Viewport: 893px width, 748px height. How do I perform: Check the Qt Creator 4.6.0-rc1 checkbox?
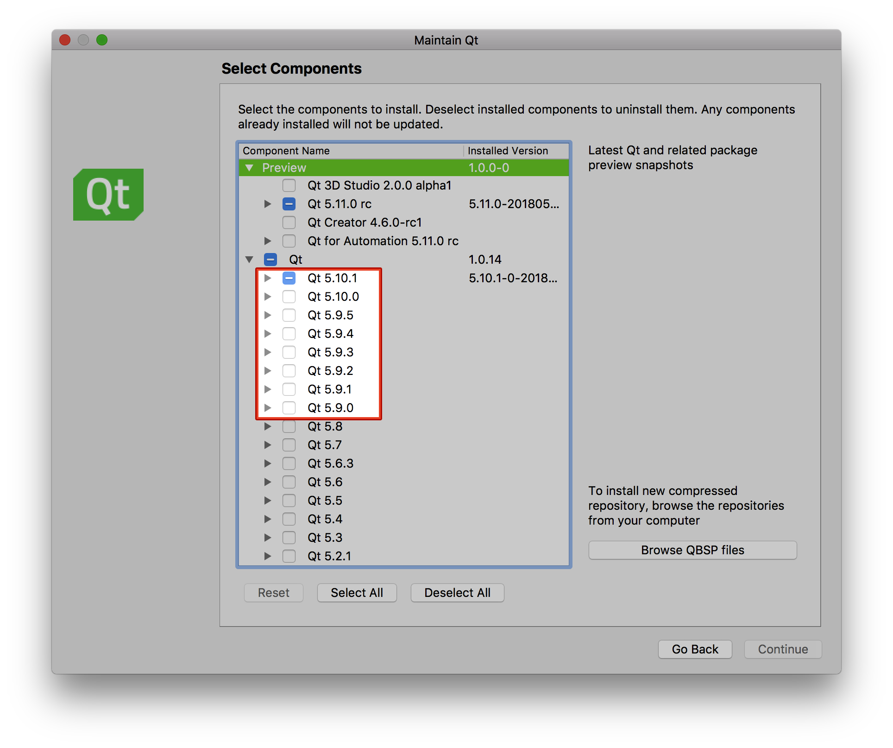289,222
